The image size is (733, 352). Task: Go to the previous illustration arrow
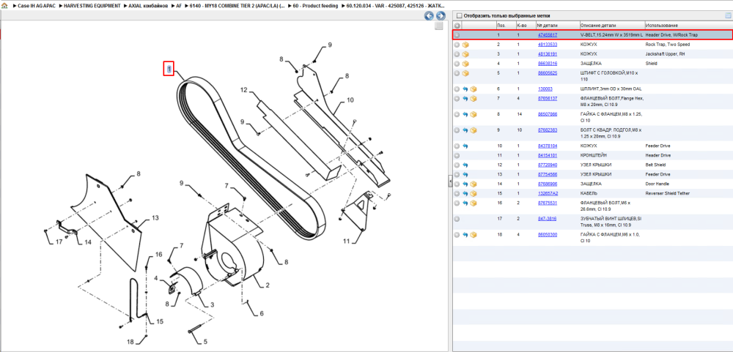click(x=429, y=16)
